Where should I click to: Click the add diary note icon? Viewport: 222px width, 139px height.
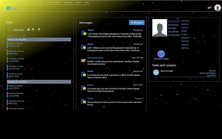[x=39, y=29]
